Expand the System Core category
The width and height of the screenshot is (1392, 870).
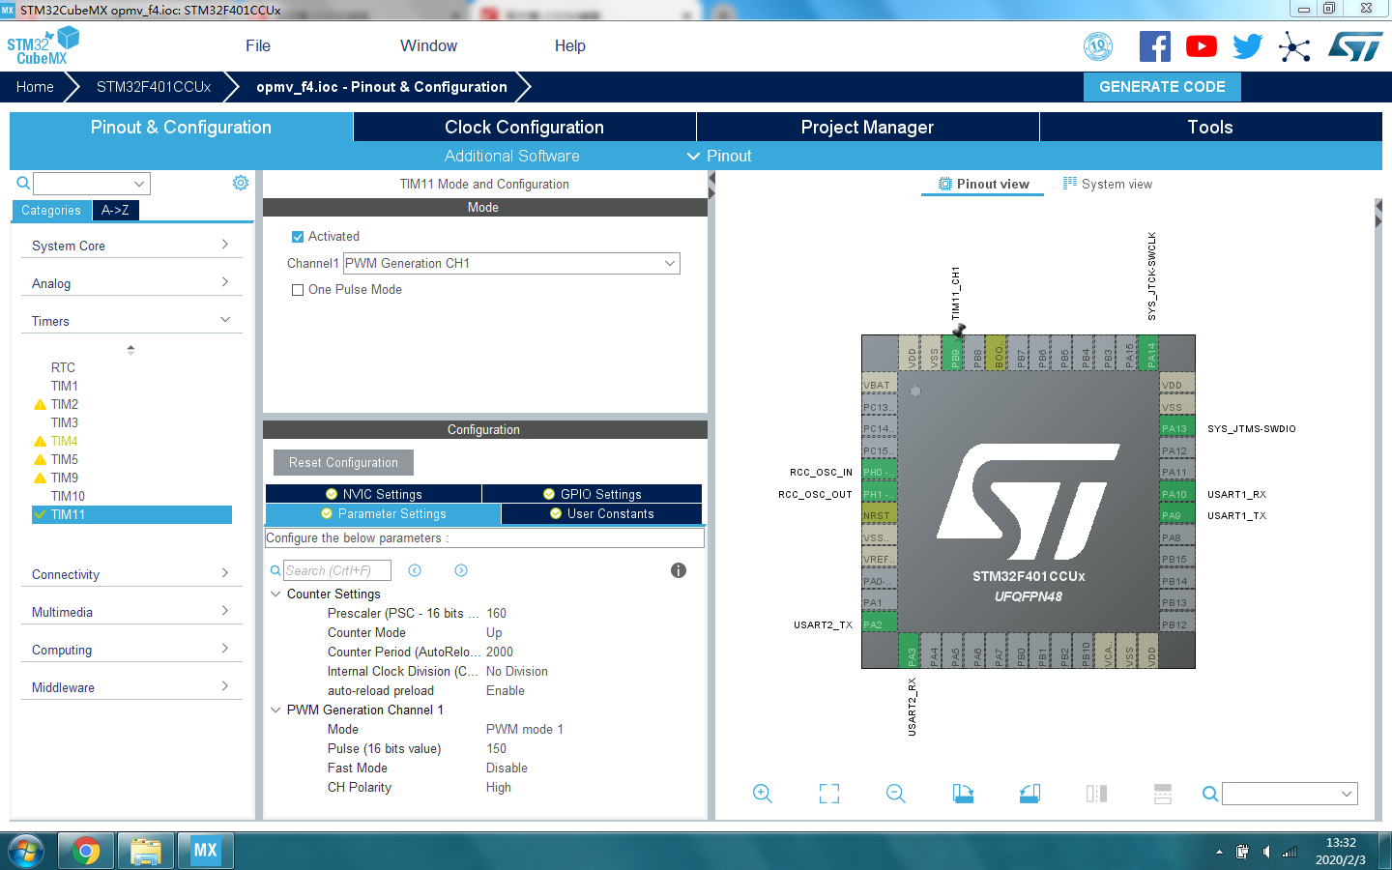131,246
